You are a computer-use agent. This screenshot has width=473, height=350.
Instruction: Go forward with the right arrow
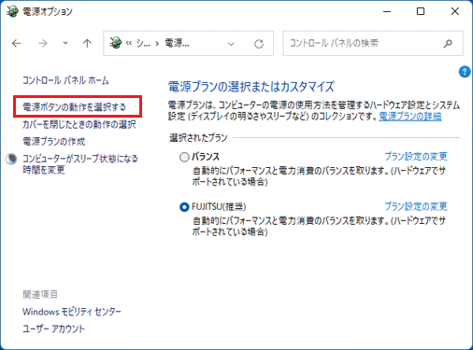click(43, 43)
